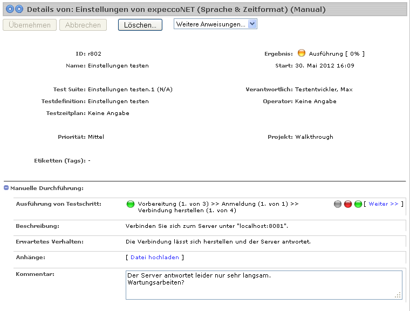Click the forward navigation arrow icon
Viewport: 410px width, 311px height.
19,9
